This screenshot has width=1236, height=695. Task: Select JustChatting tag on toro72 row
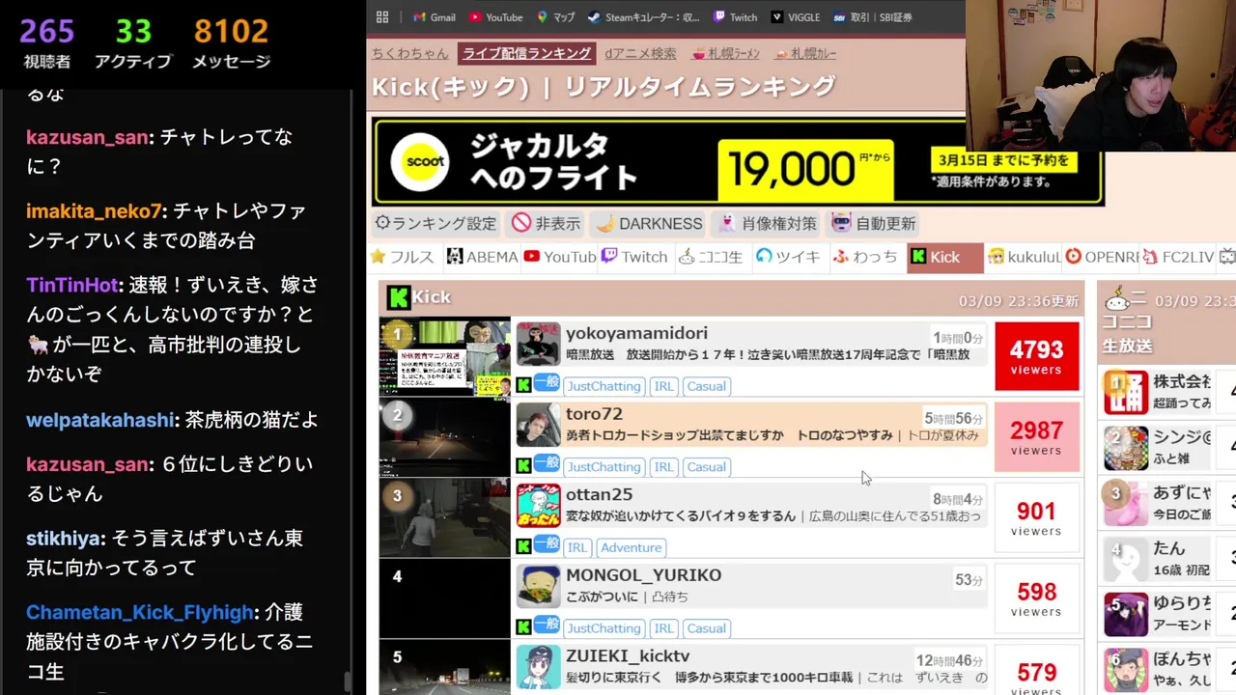coord(604,467)
